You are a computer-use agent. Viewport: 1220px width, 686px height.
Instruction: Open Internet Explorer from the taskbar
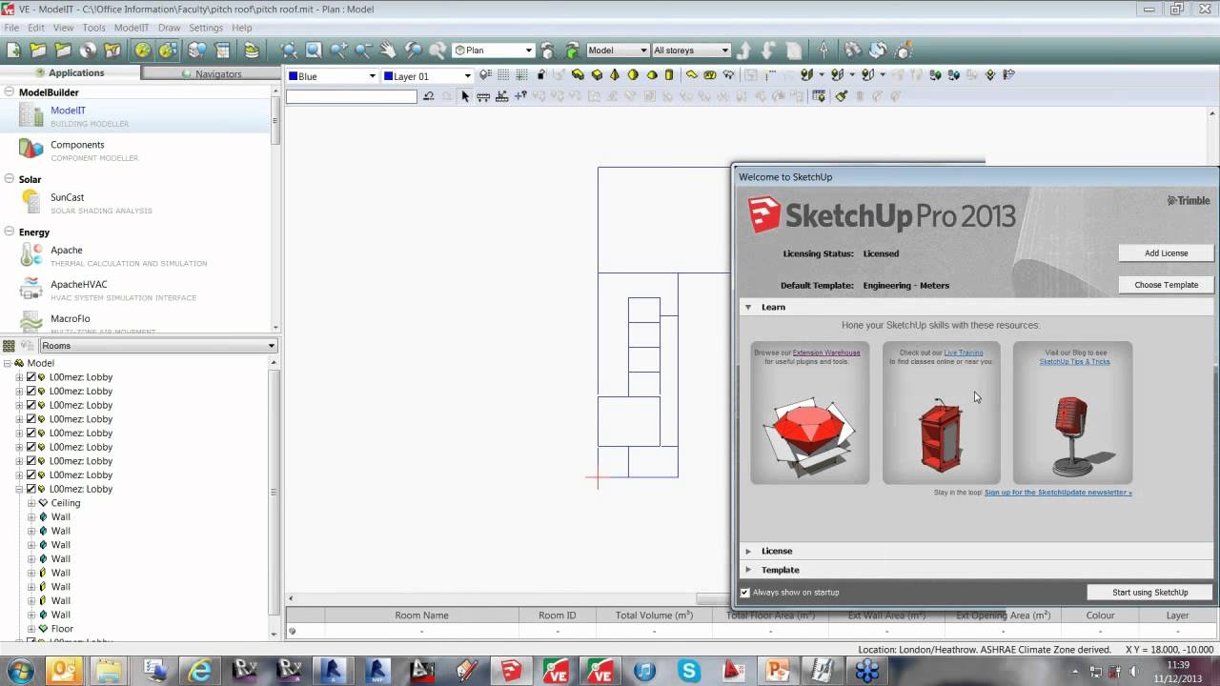(201, 671)
